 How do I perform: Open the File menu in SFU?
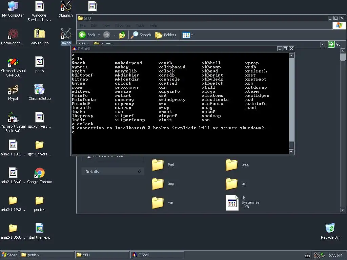83,26
